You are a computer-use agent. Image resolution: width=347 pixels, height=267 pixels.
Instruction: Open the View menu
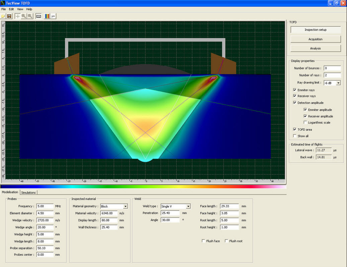(20, 9)
